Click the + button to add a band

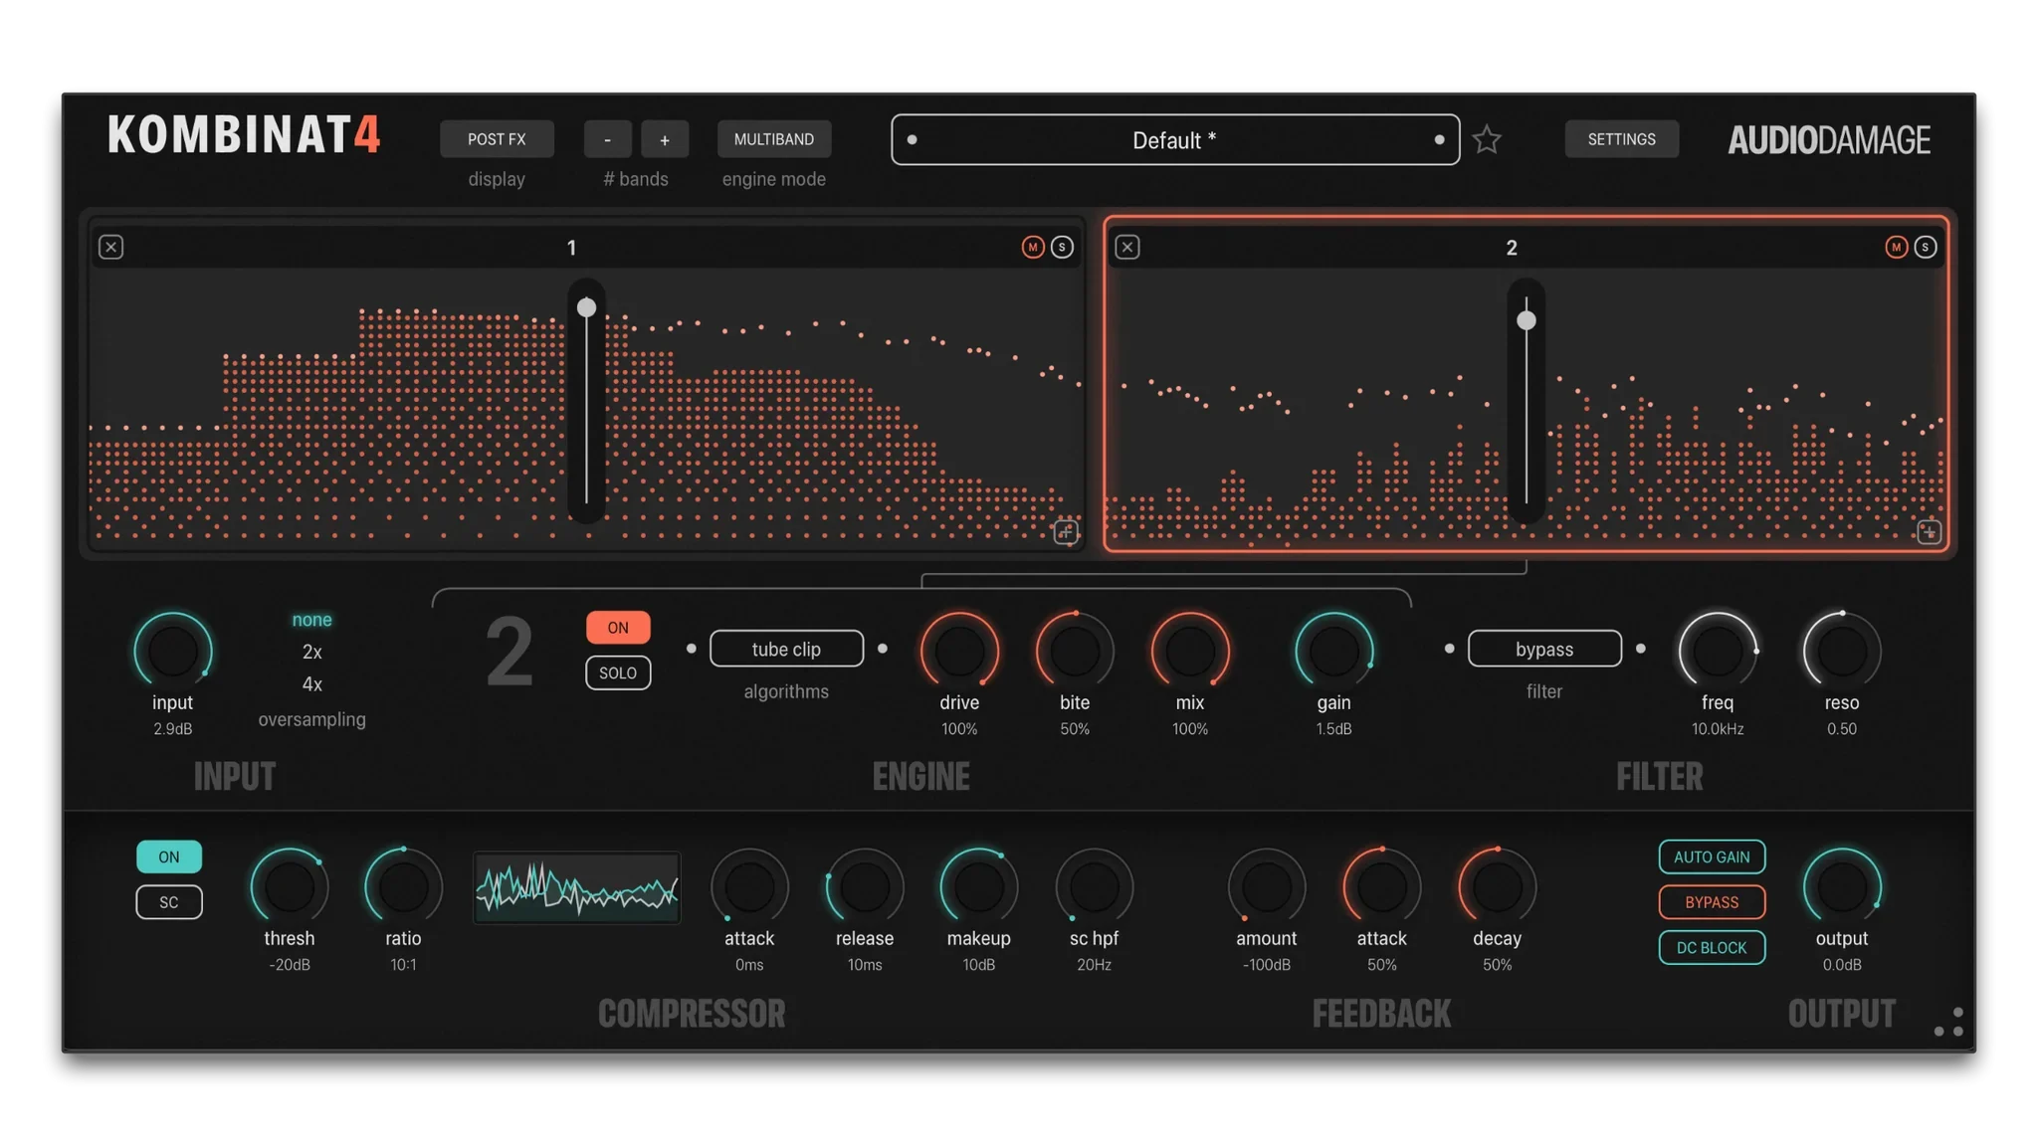[x=665, y=139]
